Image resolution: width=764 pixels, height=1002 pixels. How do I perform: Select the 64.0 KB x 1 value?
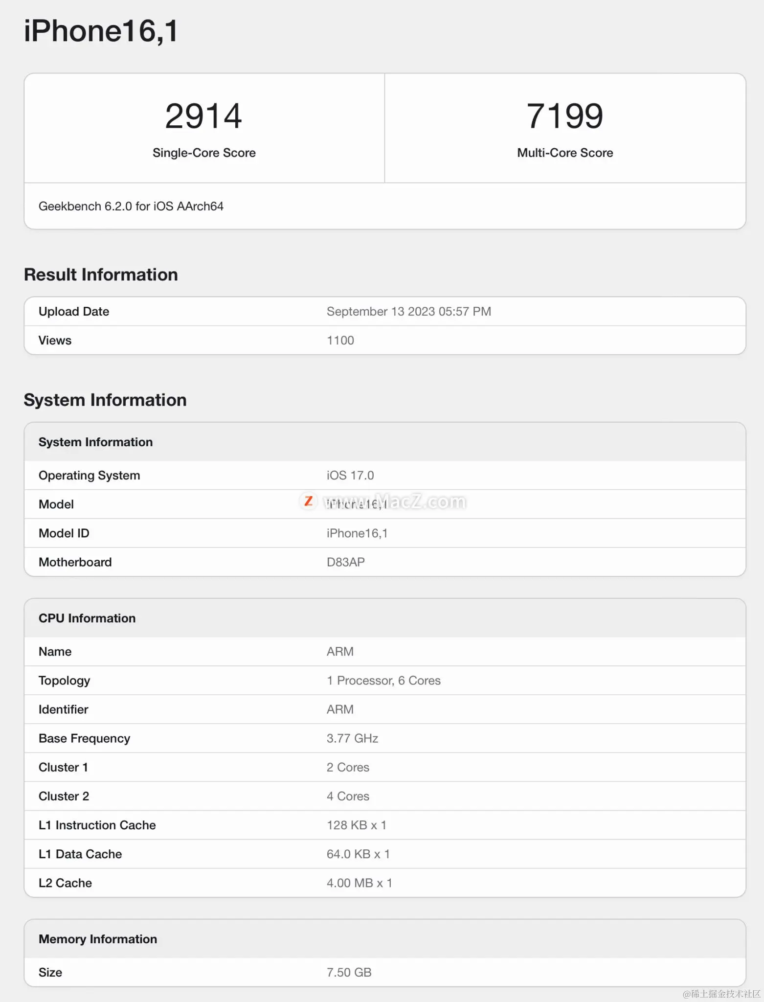click(x=358, y=854)
